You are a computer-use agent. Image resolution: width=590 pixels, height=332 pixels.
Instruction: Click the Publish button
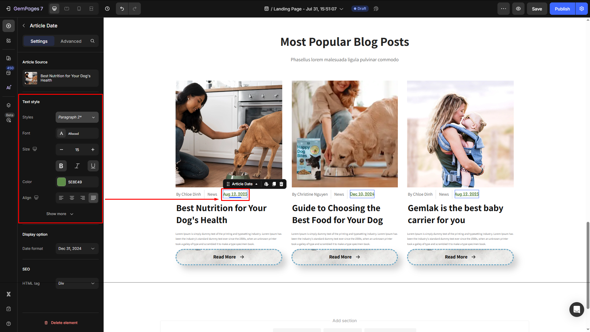pos(562,9)
